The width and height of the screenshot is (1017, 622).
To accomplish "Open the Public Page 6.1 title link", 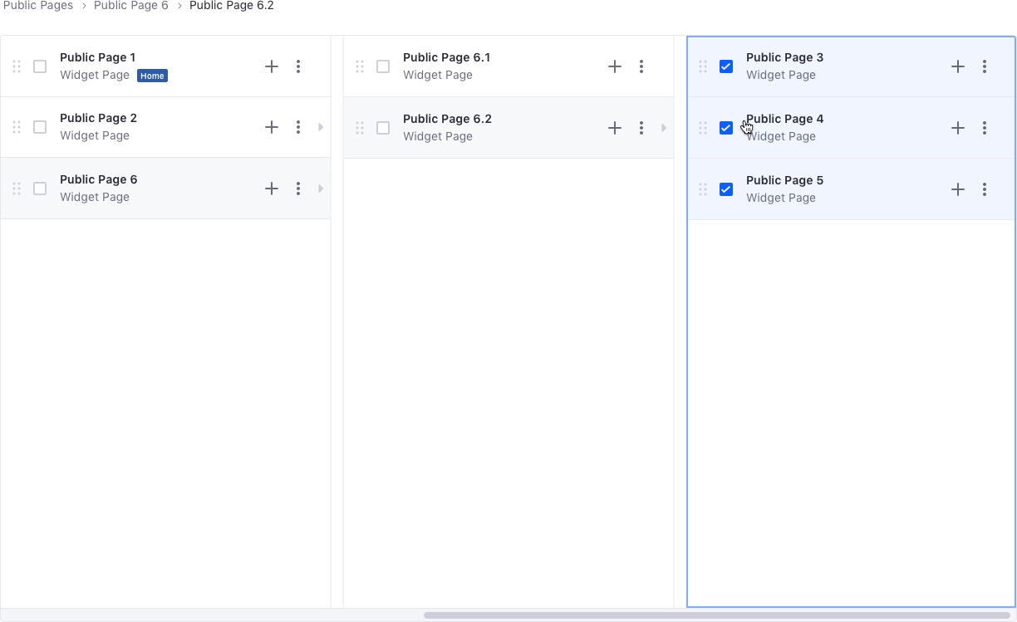I will (x=446, y=57).
